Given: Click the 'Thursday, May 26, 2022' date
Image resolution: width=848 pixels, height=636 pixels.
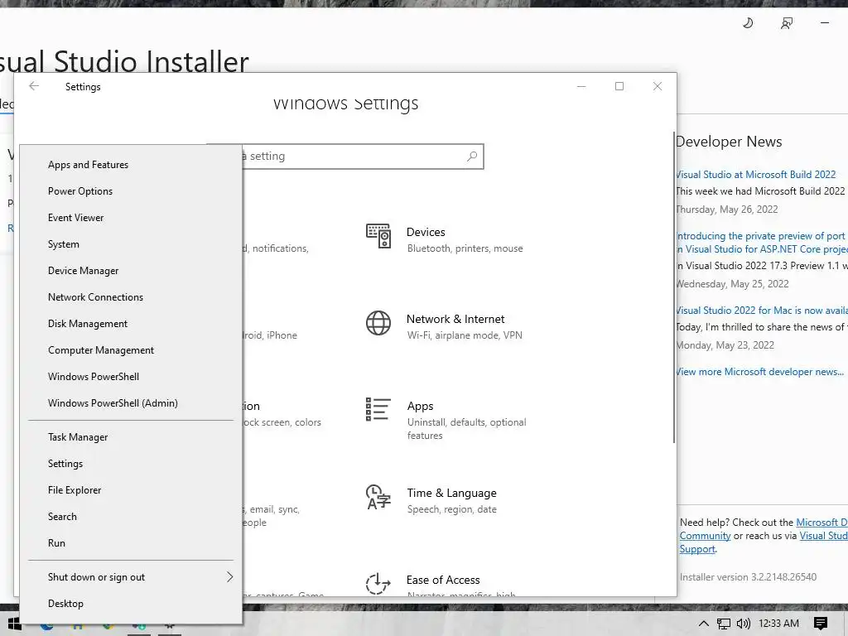Looking at the screenshot, I should point(727,210).
